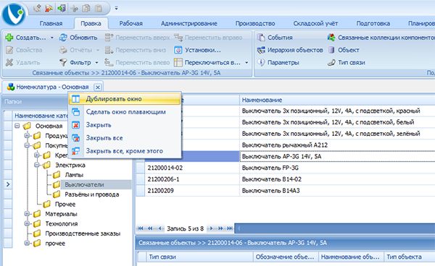
Task: Open the Переключиться в dropdown arrow
Action: coord(246,62)
